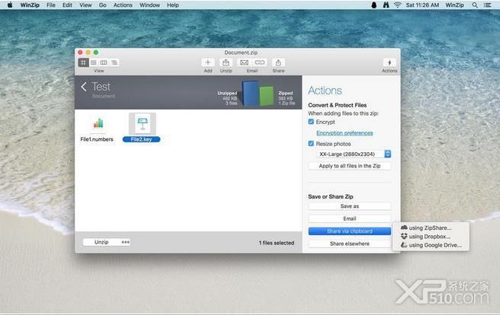Click the Add toolbar icon
The width and height of the screenshot is (500, 315).
tap(207, 62)
